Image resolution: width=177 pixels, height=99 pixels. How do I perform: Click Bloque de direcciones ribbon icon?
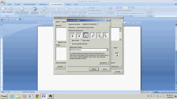[67, 11]
